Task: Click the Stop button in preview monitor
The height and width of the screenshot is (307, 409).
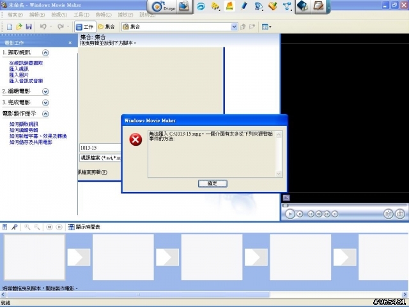Action: point(300,214)
